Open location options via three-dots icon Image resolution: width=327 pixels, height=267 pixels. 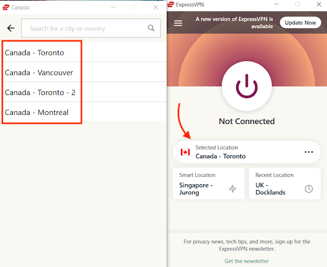pyautogui.click(x=309, y=152)
